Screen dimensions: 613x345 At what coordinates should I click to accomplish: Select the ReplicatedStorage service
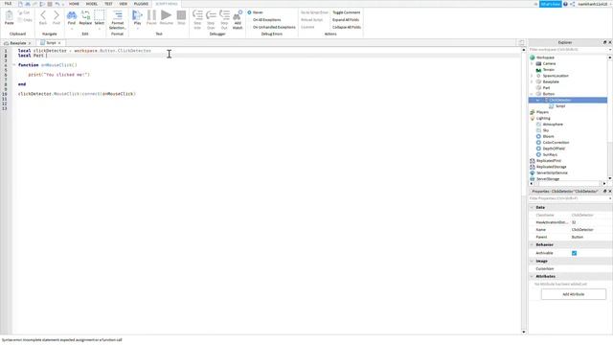[x=552, y=167]
